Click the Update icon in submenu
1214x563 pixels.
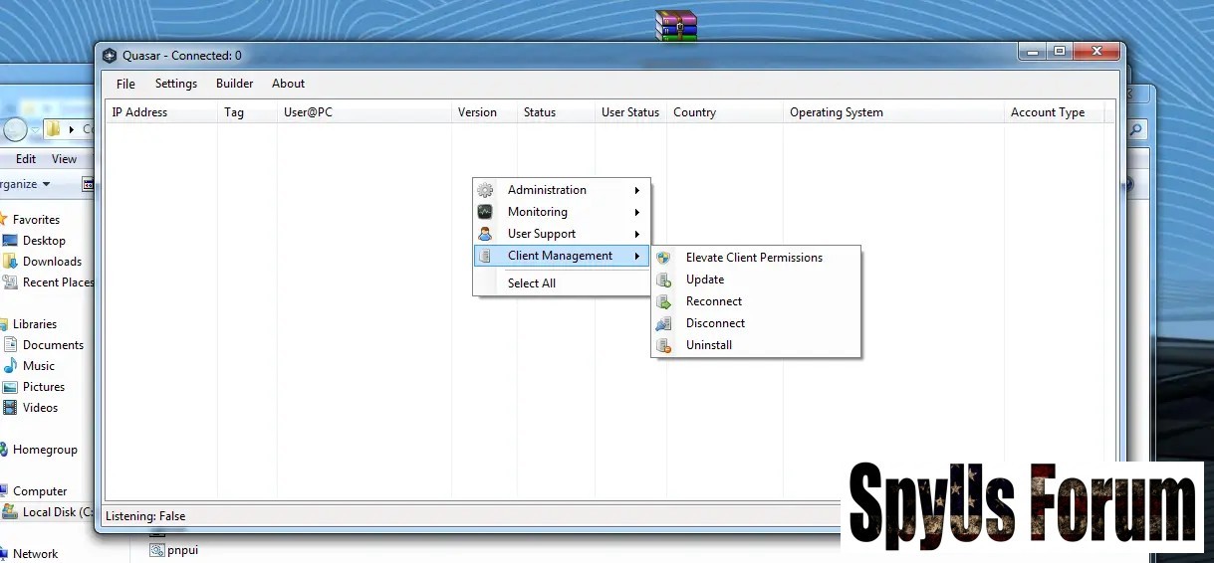[x=664, y=280]
